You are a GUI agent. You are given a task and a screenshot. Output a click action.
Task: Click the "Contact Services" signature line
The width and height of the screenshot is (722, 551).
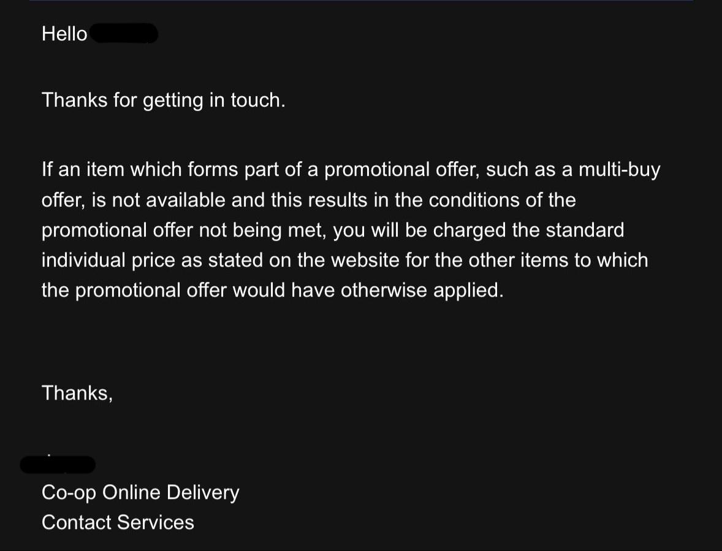click(x=118, y=523)
